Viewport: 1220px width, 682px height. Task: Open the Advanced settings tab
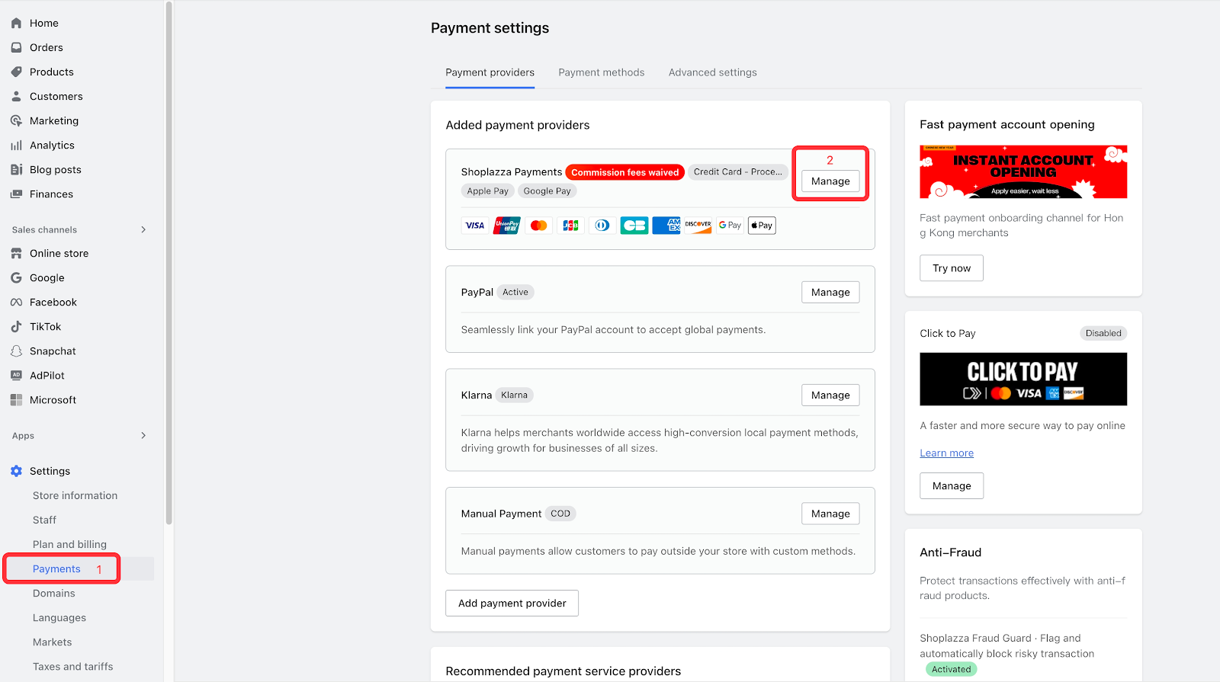[x=712, y=73]
